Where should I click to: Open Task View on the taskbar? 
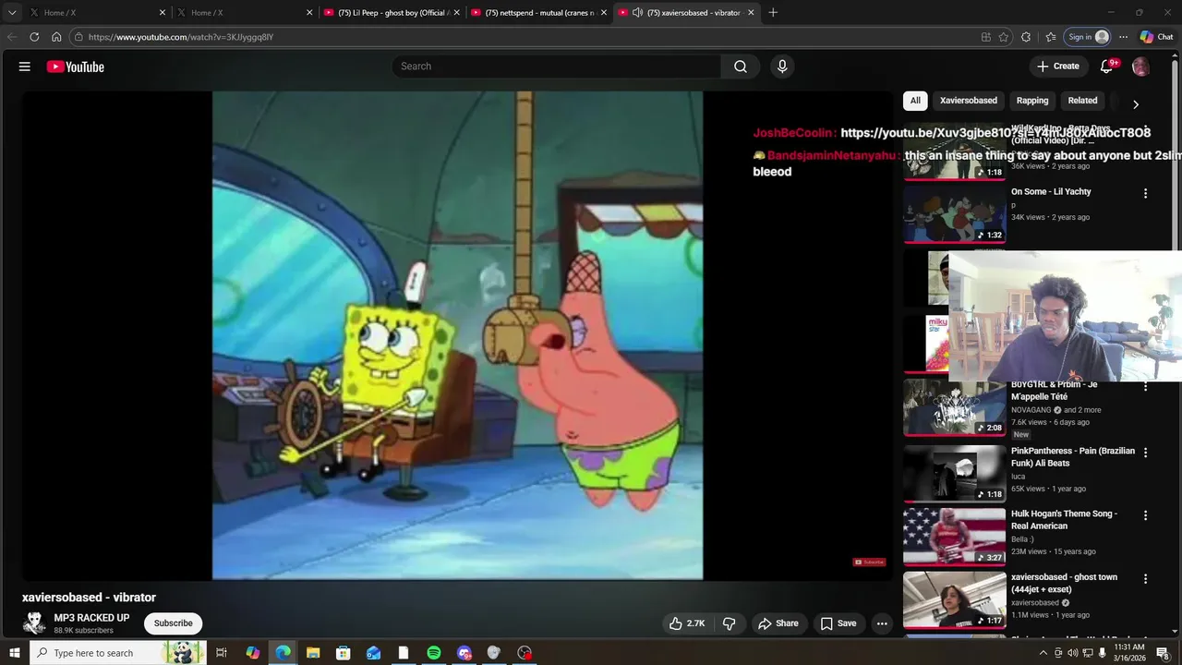(x=222, y=653)
